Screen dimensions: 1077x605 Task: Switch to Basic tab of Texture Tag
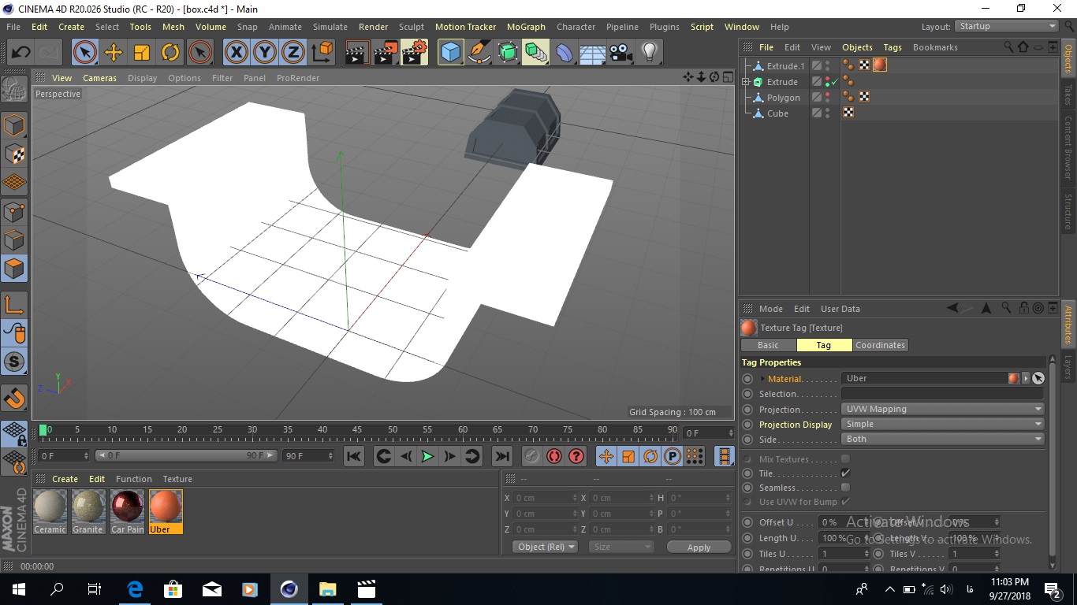point(768,345)
